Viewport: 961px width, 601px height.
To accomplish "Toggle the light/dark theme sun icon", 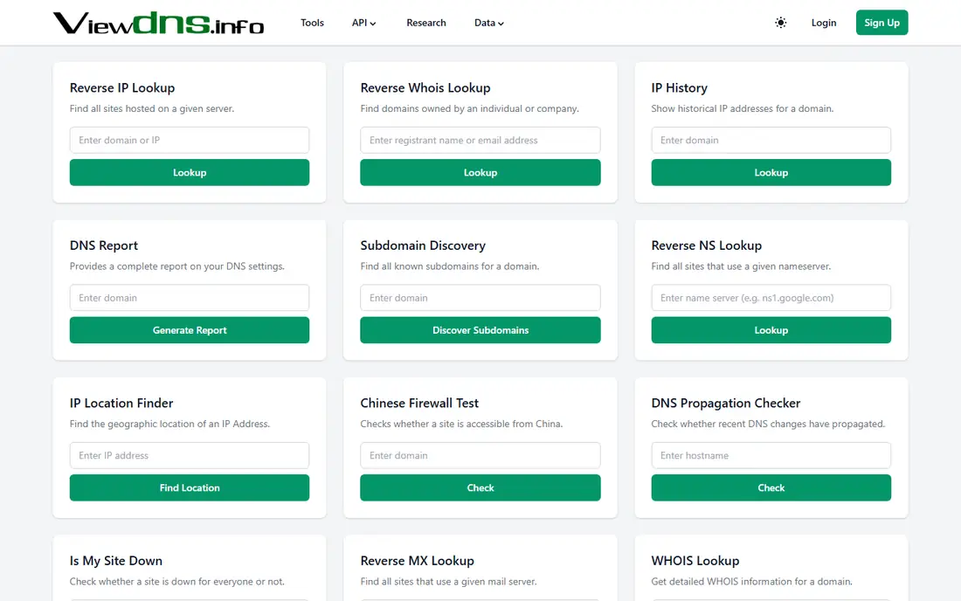I will click(780, 23).
